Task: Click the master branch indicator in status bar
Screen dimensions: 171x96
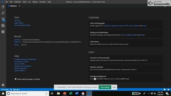Action: click(x=5, y=90)
